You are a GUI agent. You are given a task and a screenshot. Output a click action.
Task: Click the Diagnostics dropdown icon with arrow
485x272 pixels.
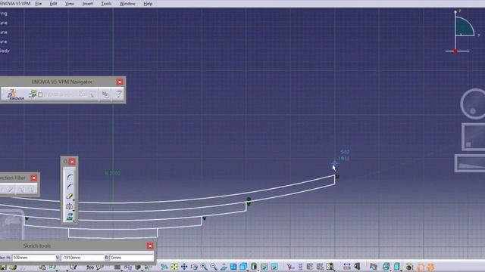pos(330,267)
